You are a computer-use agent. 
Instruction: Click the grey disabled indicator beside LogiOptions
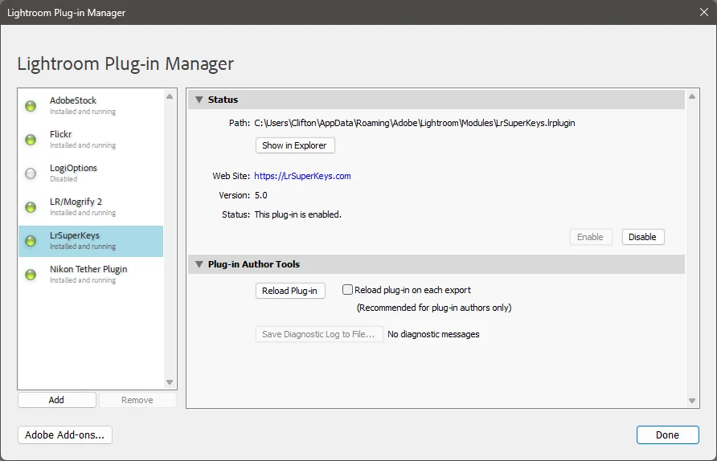(31, 173)
